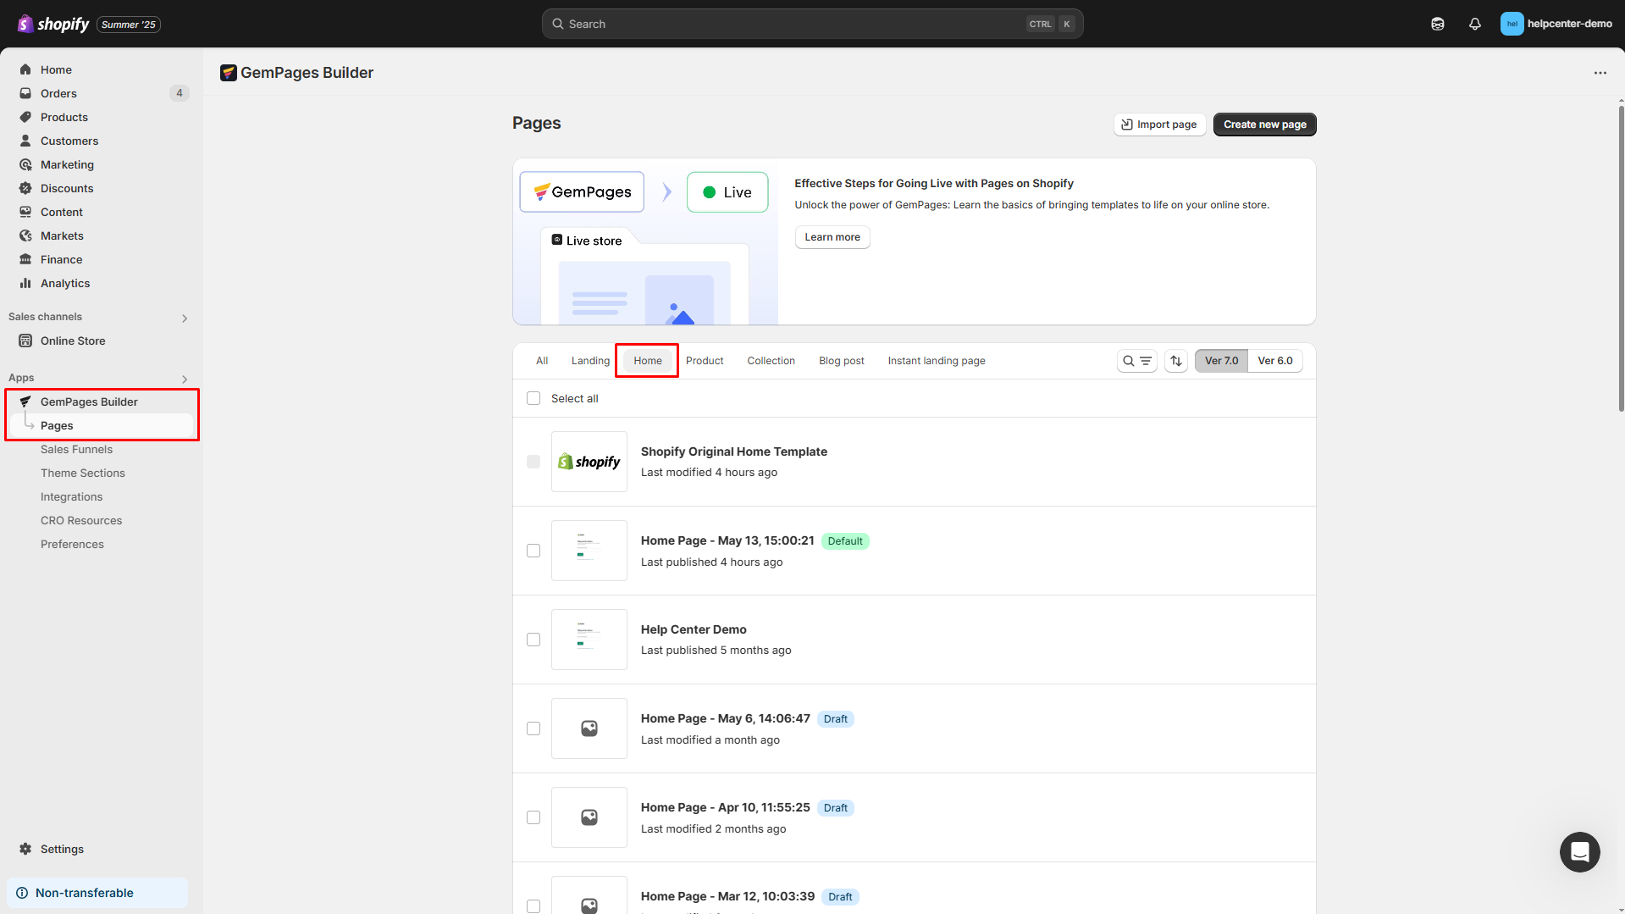Open the sort order control for pages
Viewport: 1625px width, 914px height.
(1175, 360)
